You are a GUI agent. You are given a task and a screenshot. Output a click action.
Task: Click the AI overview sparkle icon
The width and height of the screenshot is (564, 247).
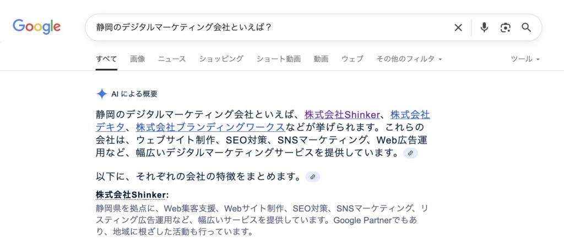(x=101, y=94)
